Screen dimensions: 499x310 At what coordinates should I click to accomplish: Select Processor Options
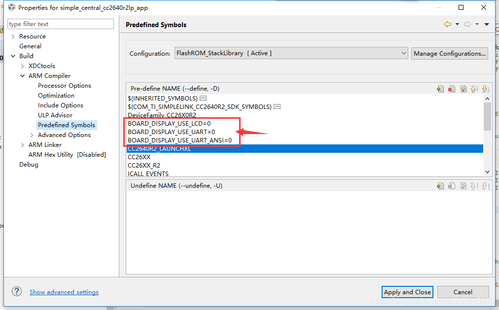pyautogui.click(x=65, y=86)
